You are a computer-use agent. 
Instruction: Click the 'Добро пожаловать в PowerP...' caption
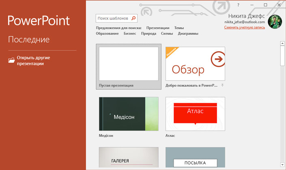click(191, 85)
